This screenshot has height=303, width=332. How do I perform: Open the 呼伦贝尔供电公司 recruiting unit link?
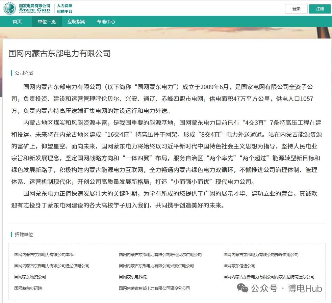160,254
